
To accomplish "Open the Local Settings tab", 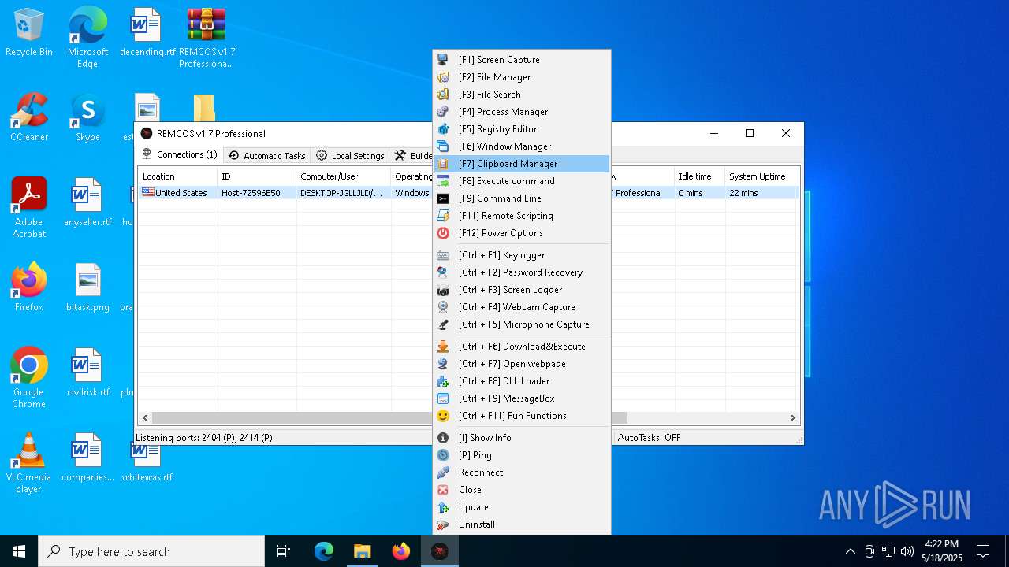I will 350,156.
